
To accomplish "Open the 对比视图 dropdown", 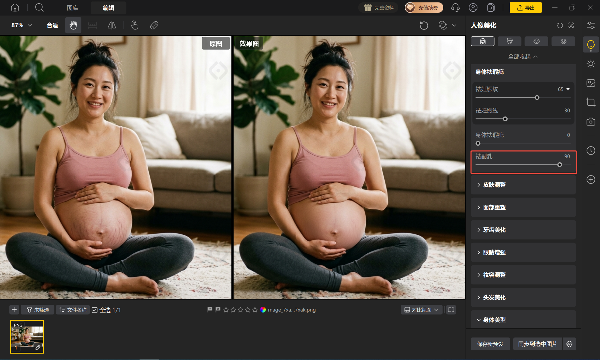I will (421, 310).
